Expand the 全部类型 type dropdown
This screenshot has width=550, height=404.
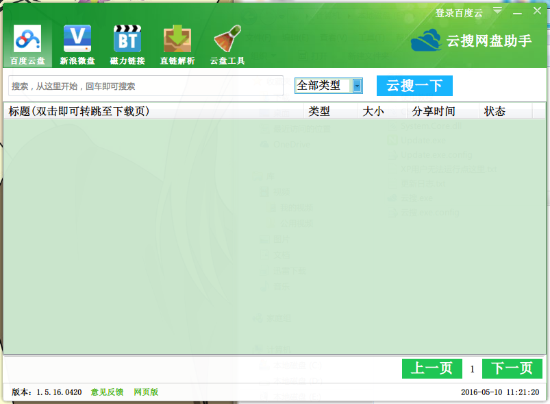coord(357,86)
